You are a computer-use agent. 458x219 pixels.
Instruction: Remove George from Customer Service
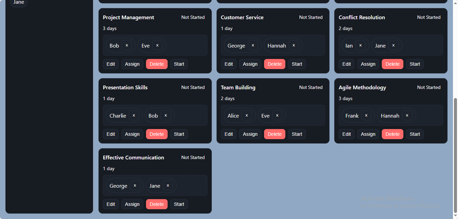(x=253, y=45)
